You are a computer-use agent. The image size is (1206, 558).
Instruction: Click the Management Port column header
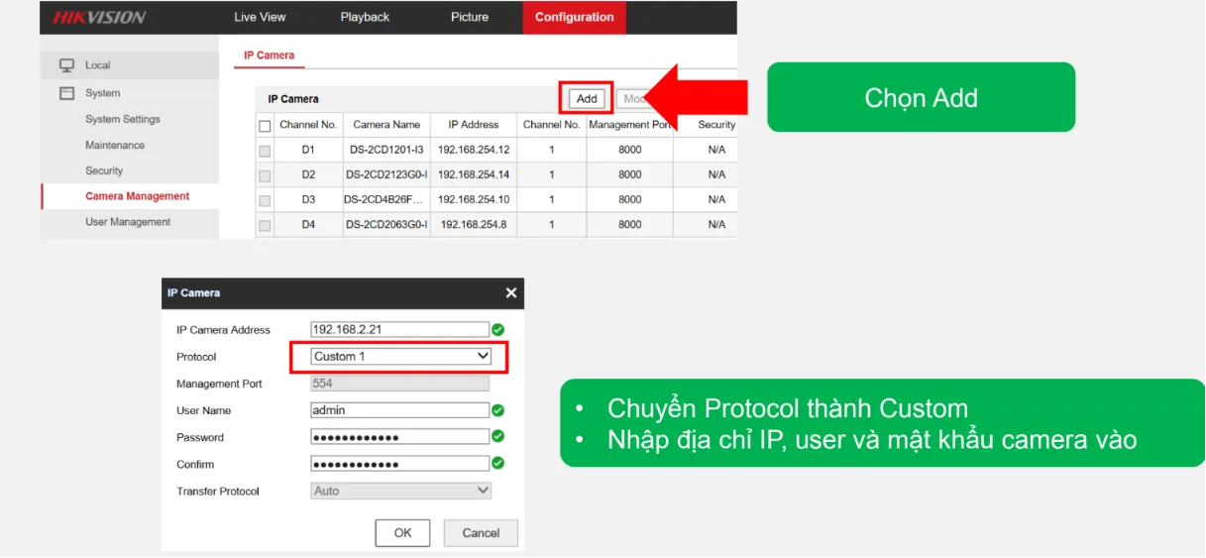click(x=630, y=125)
